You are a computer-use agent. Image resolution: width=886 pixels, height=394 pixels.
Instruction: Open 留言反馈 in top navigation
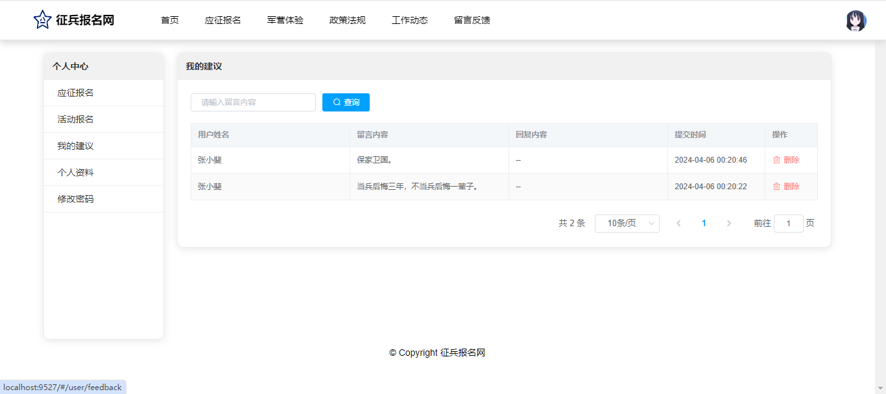tap(472, 20)
